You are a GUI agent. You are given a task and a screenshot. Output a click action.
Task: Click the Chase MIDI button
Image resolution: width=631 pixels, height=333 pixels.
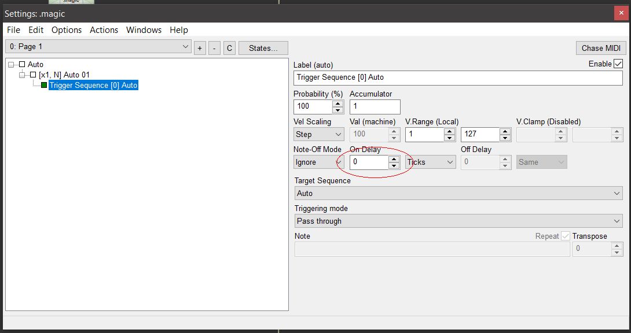pyautogui.click(x=600, y=48)
